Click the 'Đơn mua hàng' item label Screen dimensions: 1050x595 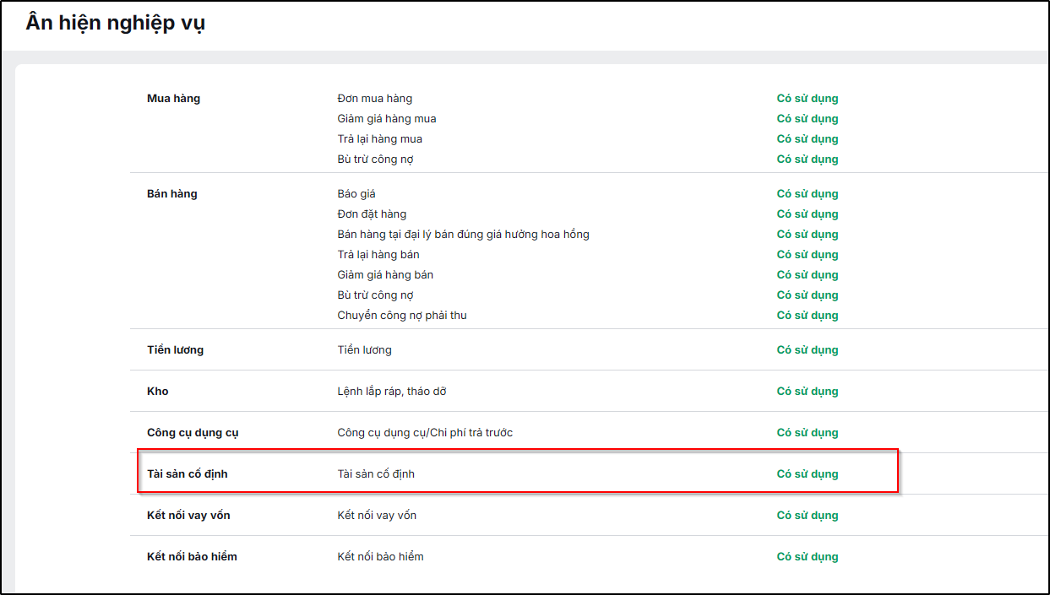(x=375, y=99)
